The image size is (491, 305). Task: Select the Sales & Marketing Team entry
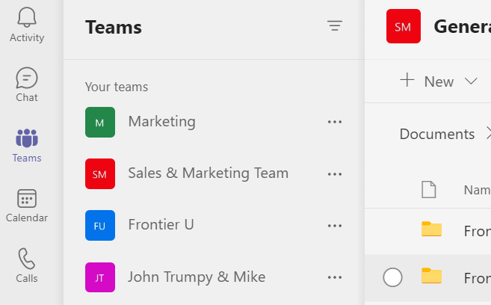click(x=208, y=173)
